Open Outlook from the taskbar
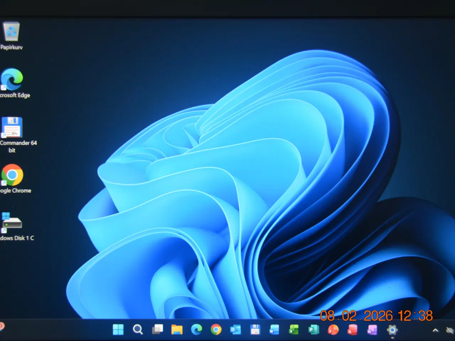The width and height of the screenshot is (455, 341). tap(235, 330)
